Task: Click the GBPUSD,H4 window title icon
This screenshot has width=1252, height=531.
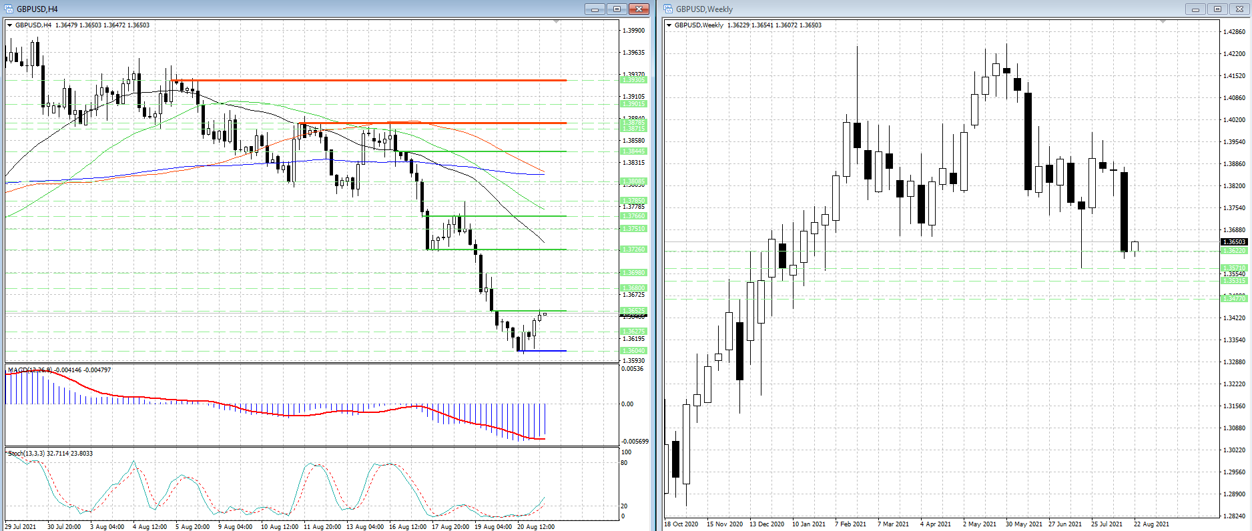Action: (x=9, y=9)
